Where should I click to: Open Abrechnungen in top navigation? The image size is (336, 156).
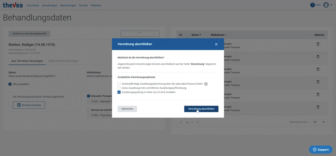pos(68,5)
